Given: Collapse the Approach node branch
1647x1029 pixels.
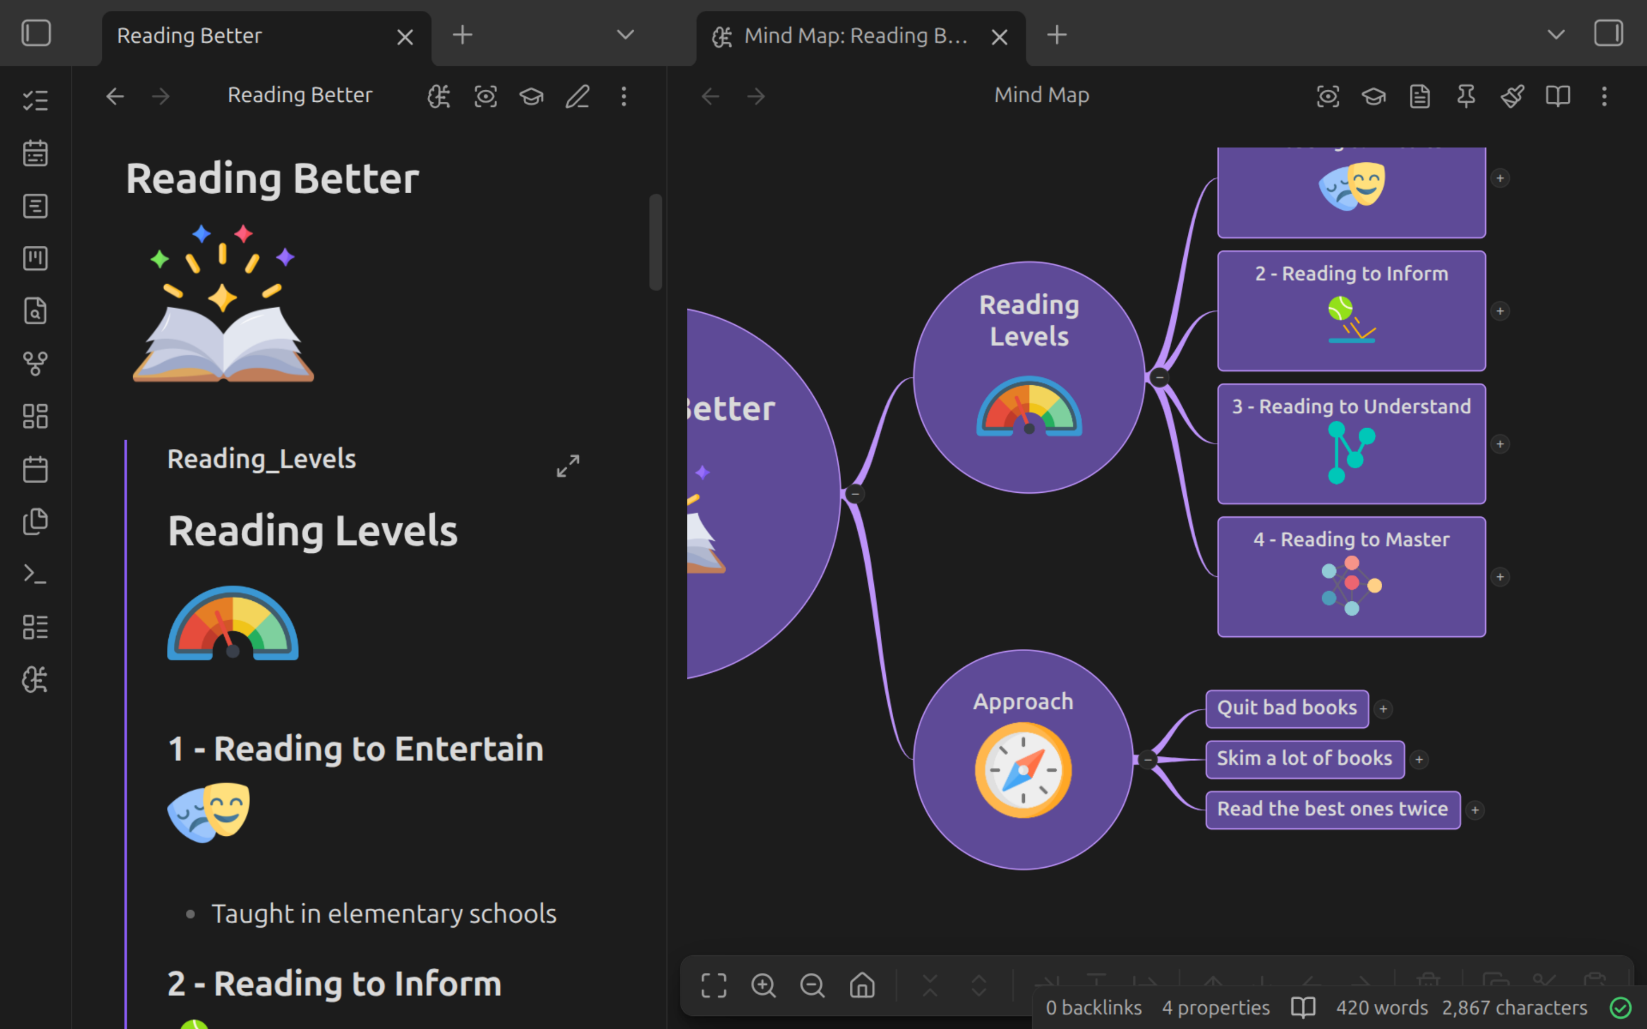Looking at the screenshot, I should (1148, 760).
